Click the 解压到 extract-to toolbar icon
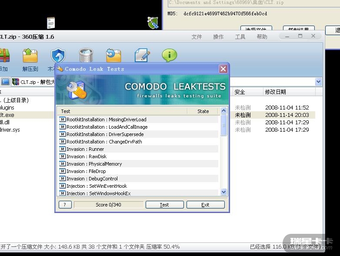The image size is (340, 256). [x=30, y=56]
